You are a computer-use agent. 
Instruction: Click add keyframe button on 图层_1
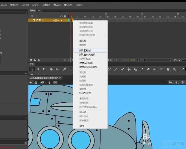coord(56,20)
